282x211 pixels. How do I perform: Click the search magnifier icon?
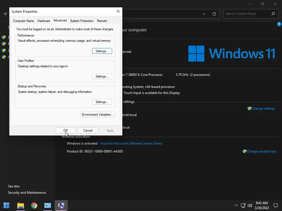click(273, 14)
